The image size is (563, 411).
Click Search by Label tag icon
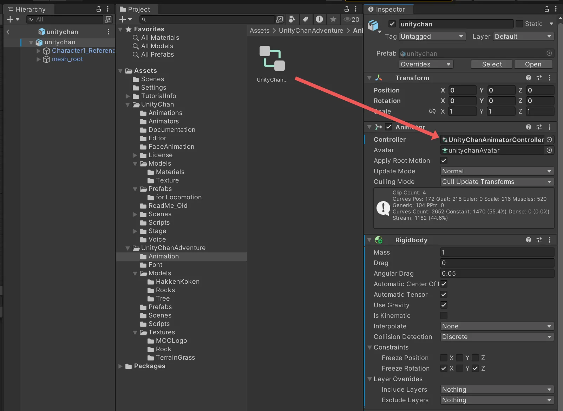306,19
